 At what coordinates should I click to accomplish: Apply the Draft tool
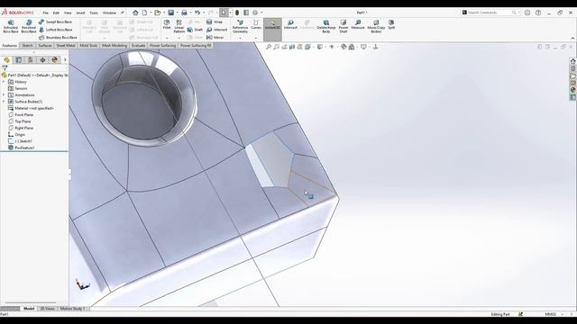click(195, 30)
